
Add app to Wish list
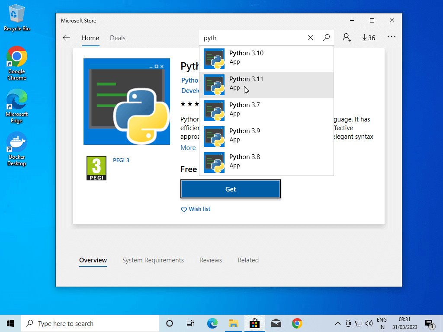pyautogui.click(x=196, y=209)
